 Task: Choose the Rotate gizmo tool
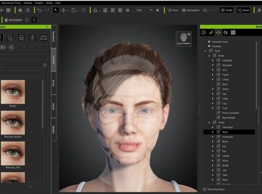click(73, 10)
